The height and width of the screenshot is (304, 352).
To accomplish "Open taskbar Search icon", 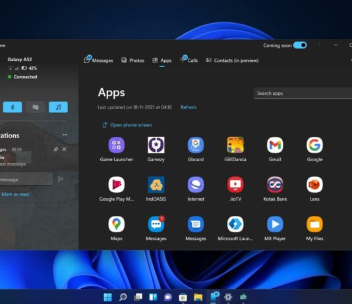I will (x=123, y=297).
